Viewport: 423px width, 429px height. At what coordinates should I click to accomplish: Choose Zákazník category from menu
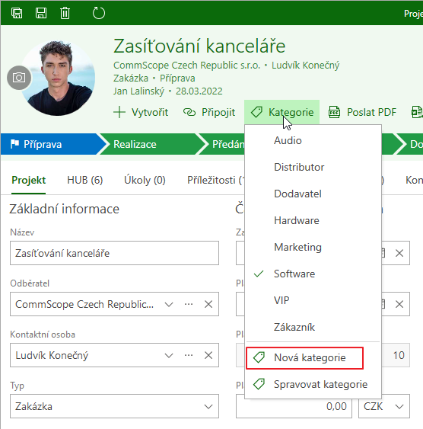313,327
